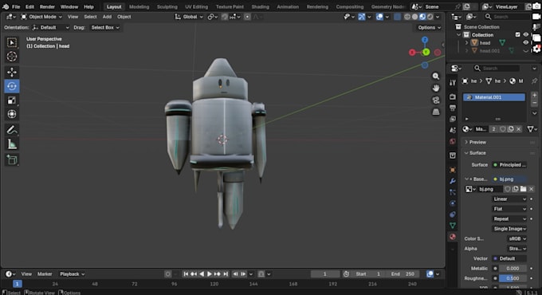Toggle viewport gizmo display button

[362, 17]
